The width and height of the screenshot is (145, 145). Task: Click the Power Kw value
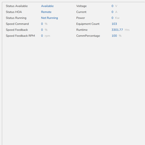tap(112, 18)
